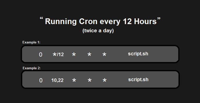Select the "Example 2:" label
This screenshot has width=200, height=103.
(32, 68)
